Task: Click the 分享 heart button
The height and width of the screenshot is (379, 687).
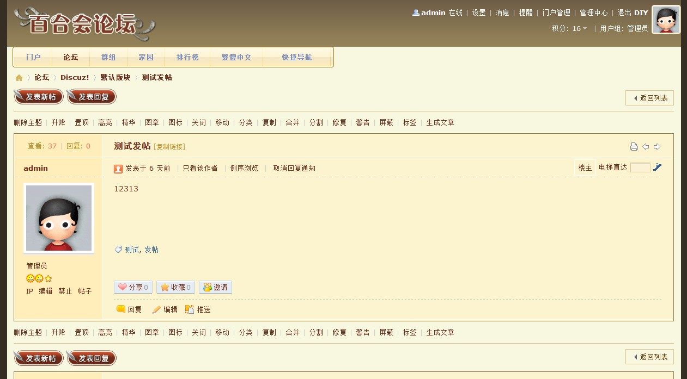Action: [x=133, y=287]
